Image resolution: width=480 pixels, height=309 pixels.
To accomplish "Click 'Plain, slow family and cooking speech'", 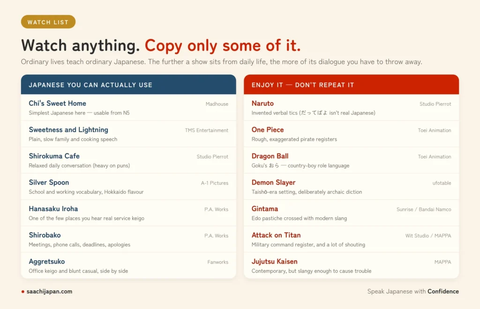I will (73, 139).
